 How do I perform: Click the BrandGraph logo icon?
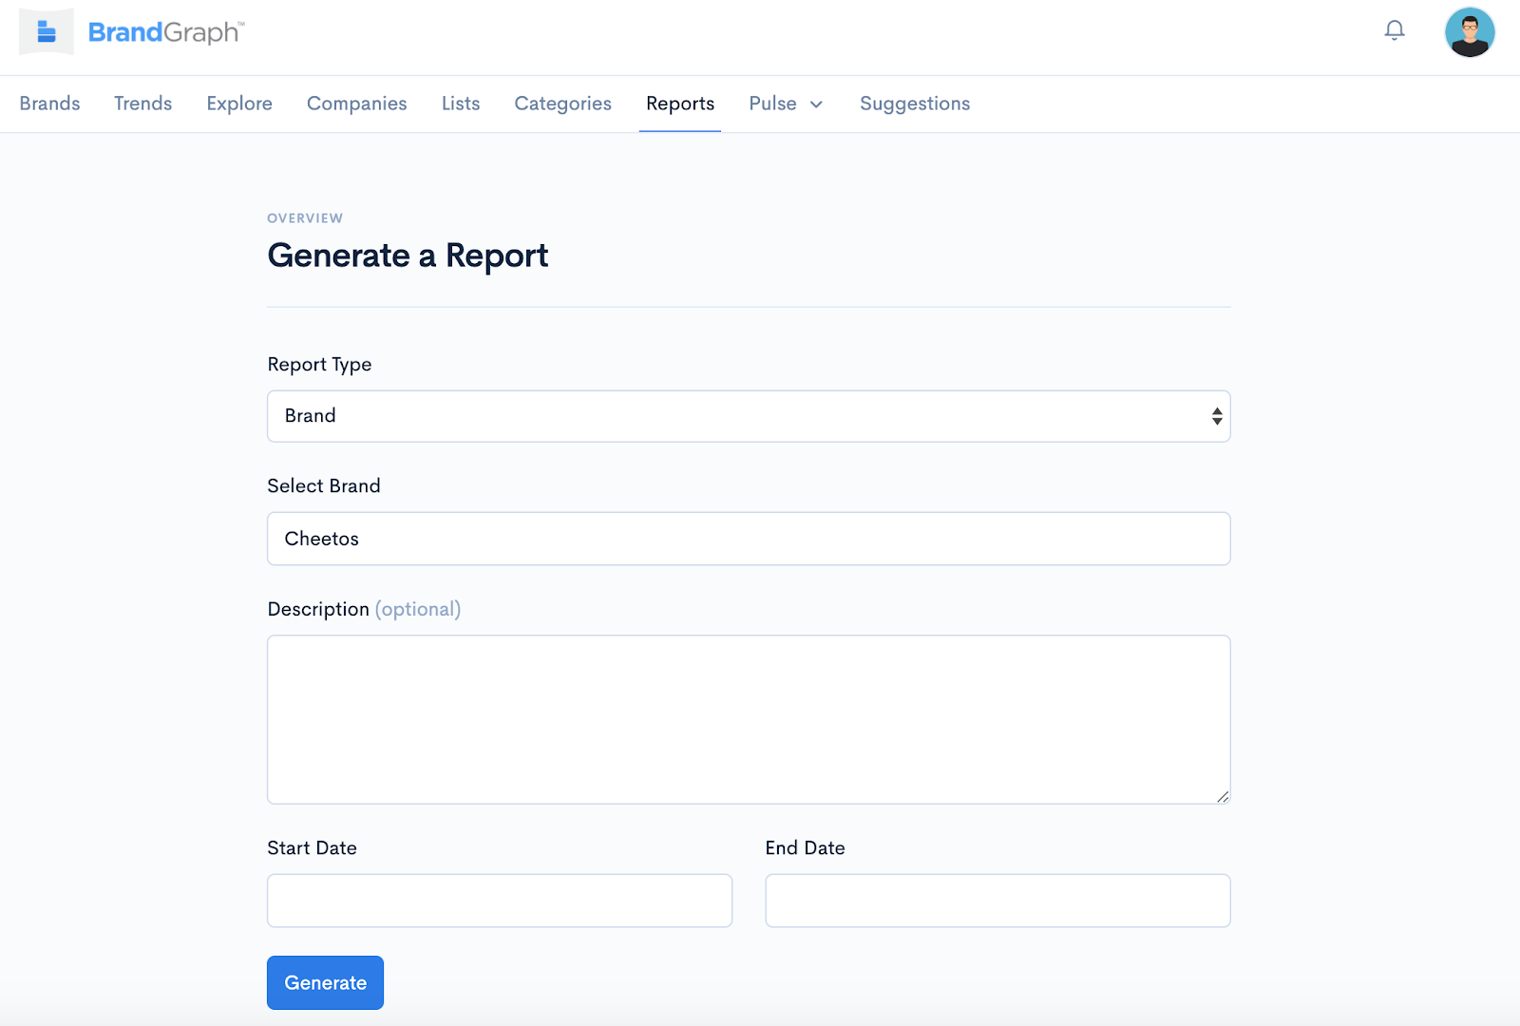(47, 32)
